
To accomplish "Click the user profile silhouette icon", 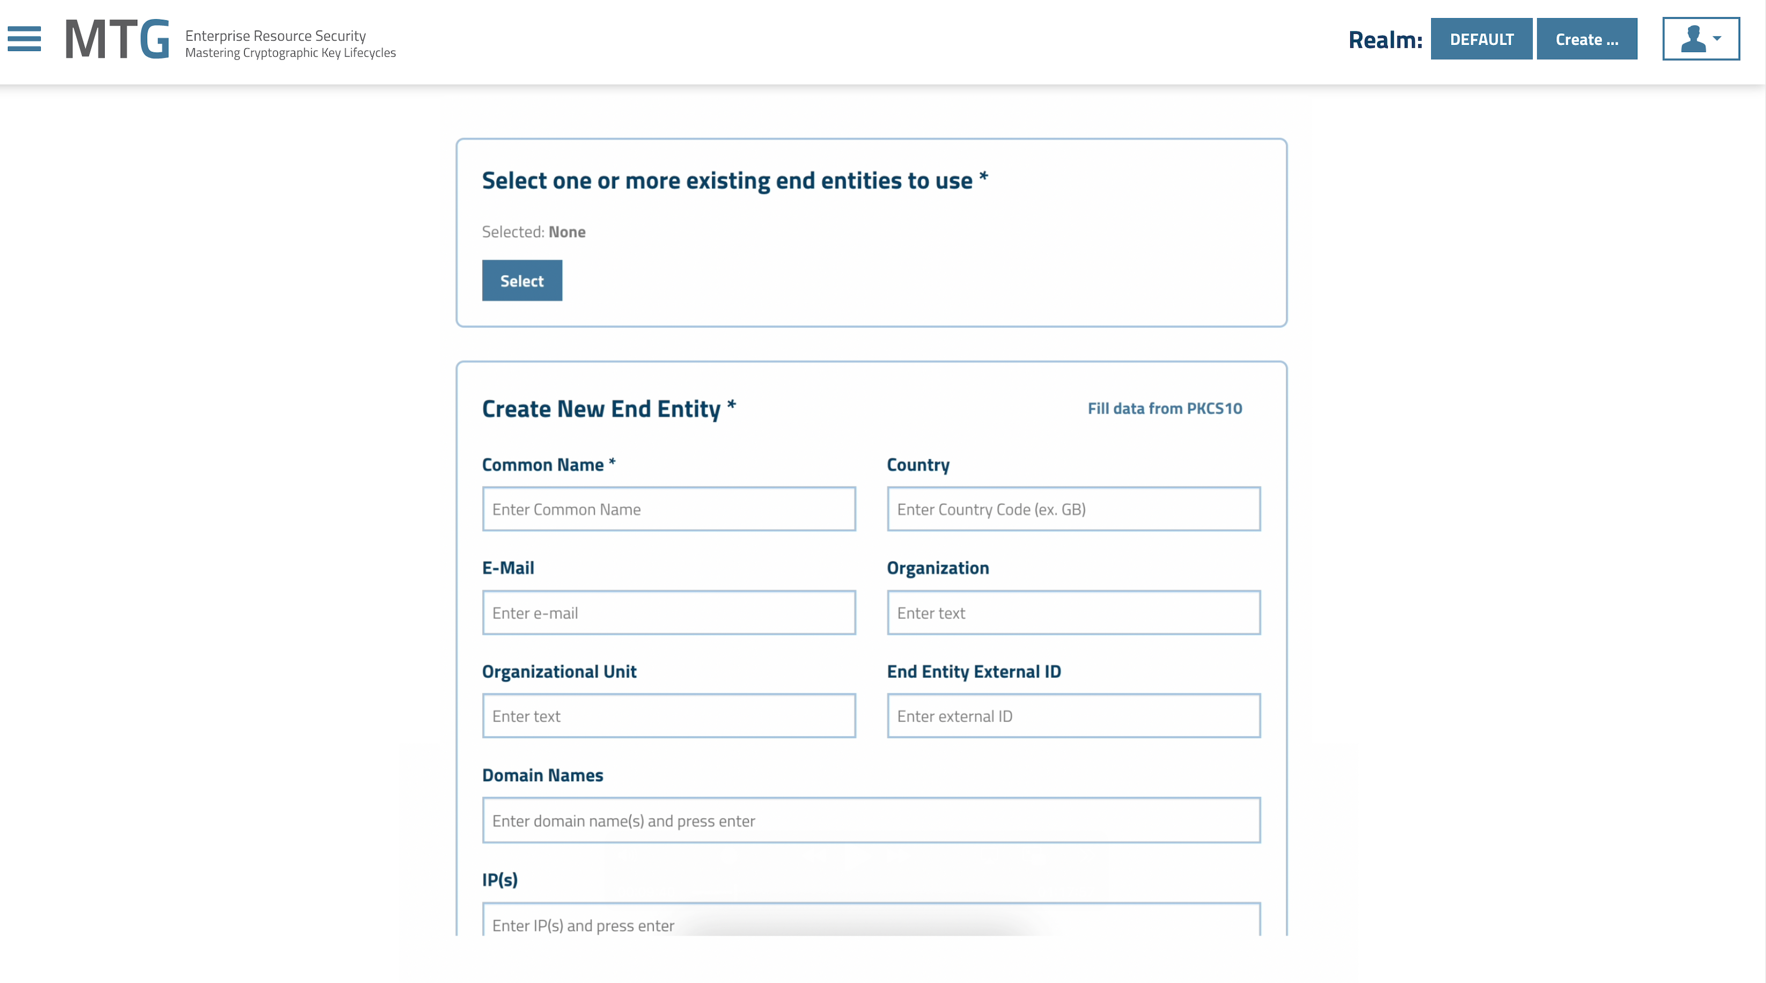I will (x=1693, y=39).
